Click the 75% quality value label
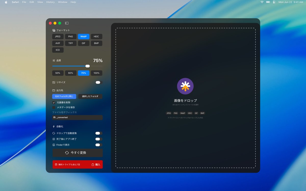 click(x=98, y=61)
